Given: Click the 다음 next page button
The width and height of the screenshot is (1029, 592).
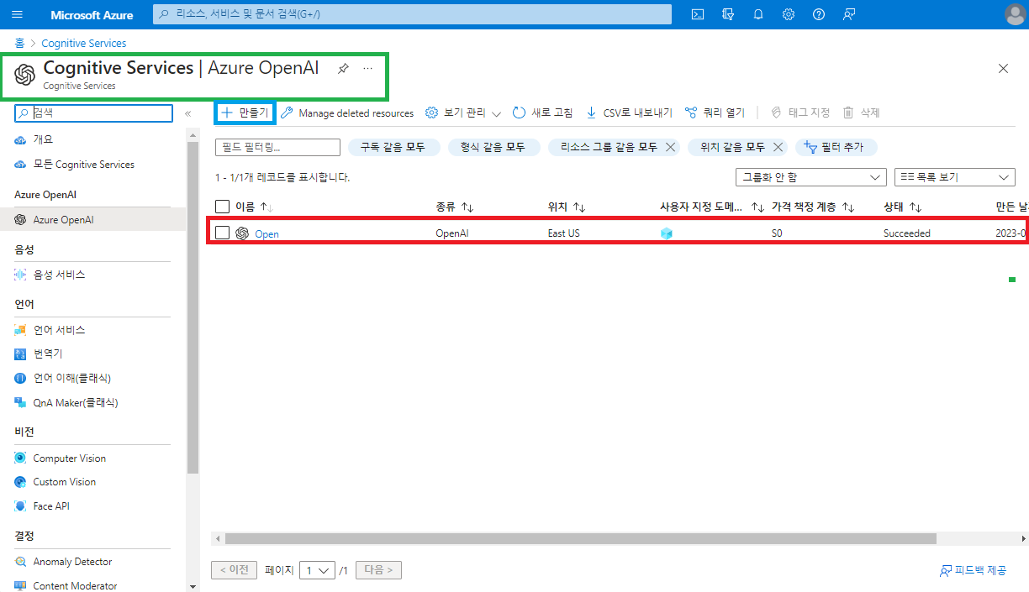Looking at the screenshot, I should coord(378,570).
